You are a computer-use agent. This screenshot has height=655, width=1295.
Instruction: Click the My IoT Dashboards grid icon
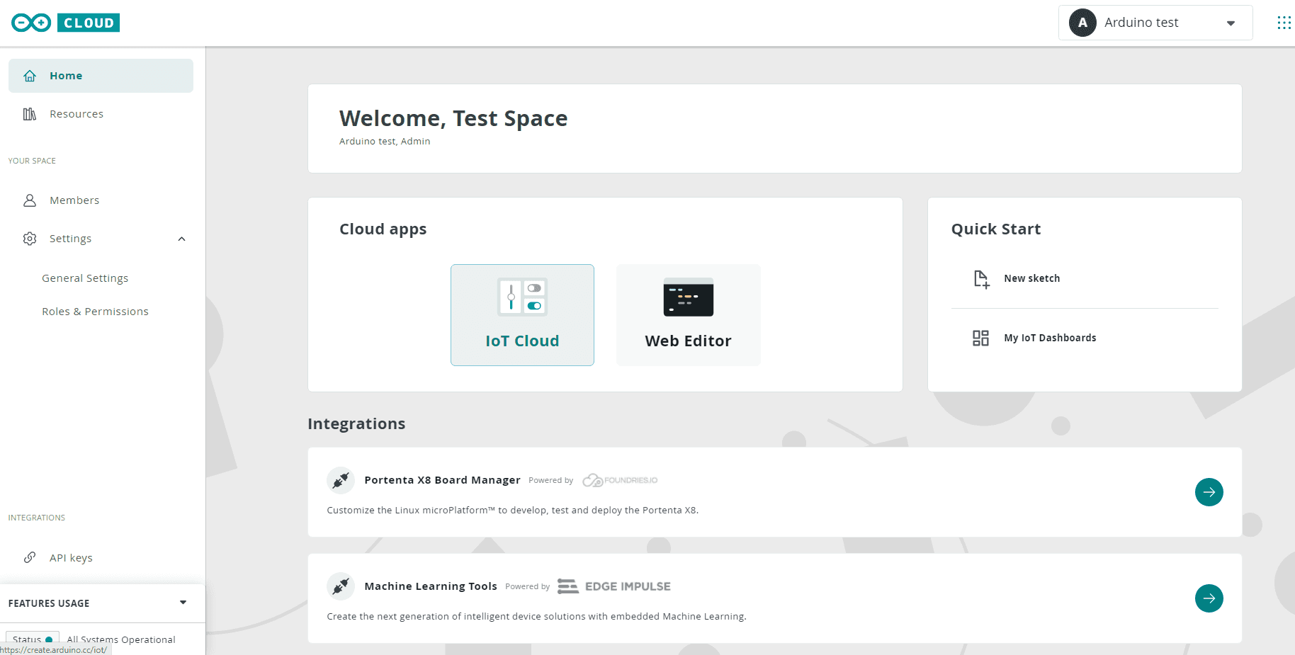pyautogui.click(x=980, y=338)
